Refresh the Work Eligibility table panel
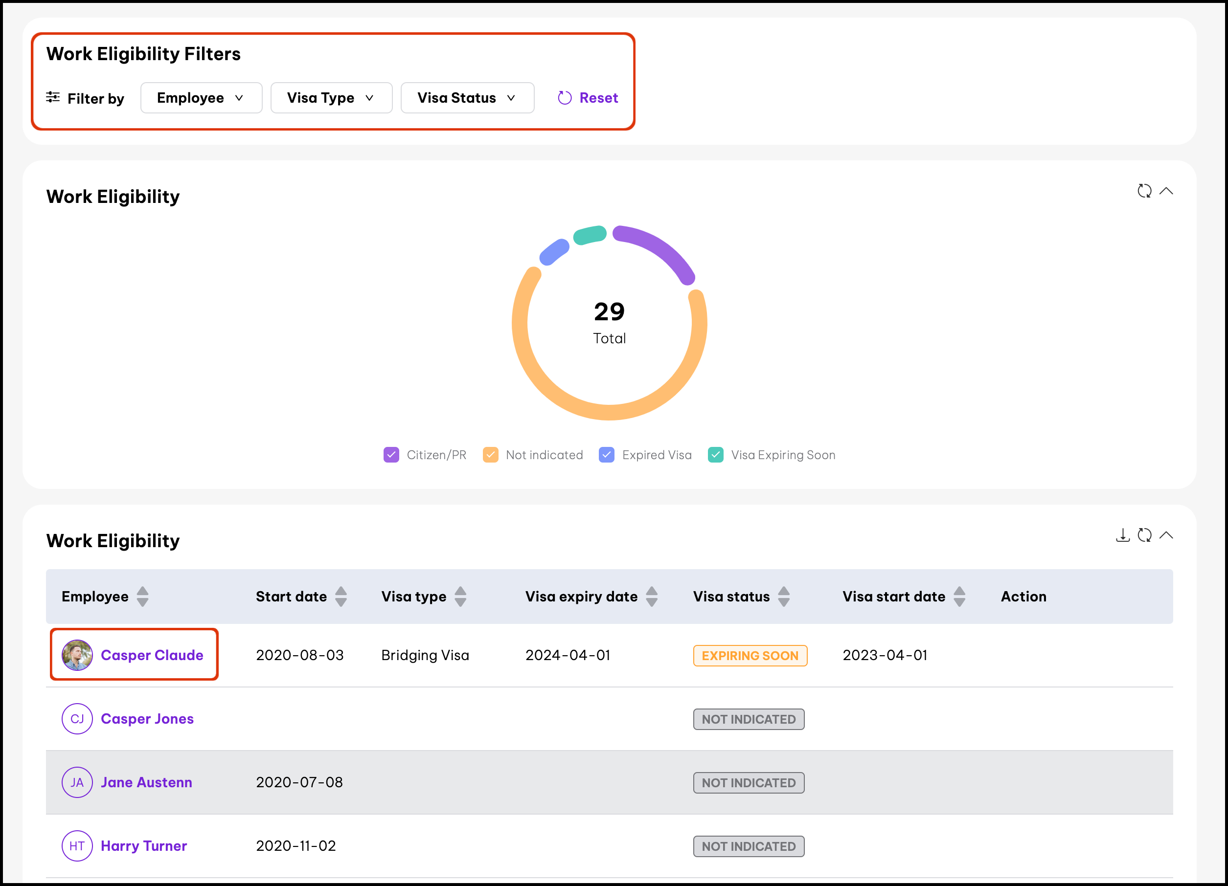Image resolution: width=1228 pixels, height=886 pixels. click(x=1144, y=535)
